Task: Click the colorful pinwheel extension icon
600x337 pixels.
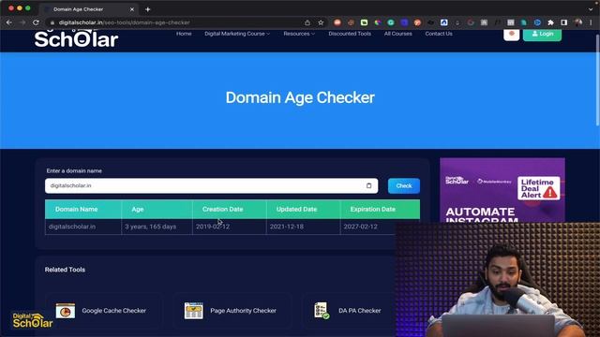Action: pyautogui.click(x=377, y=22)
